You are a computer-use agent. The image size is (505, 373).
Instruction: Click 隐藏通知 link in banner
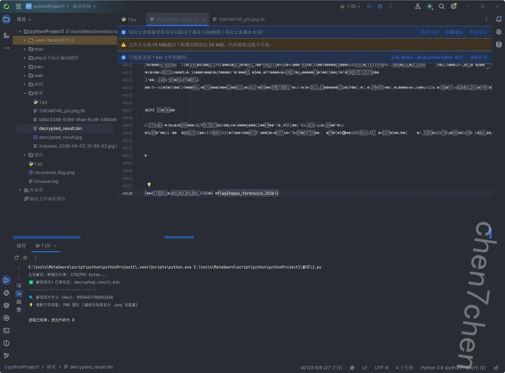coord(454,32)
